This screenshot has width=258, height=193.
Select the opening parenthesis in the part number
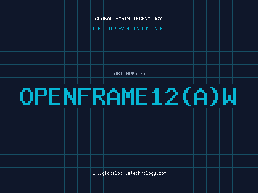click(187, 96)
